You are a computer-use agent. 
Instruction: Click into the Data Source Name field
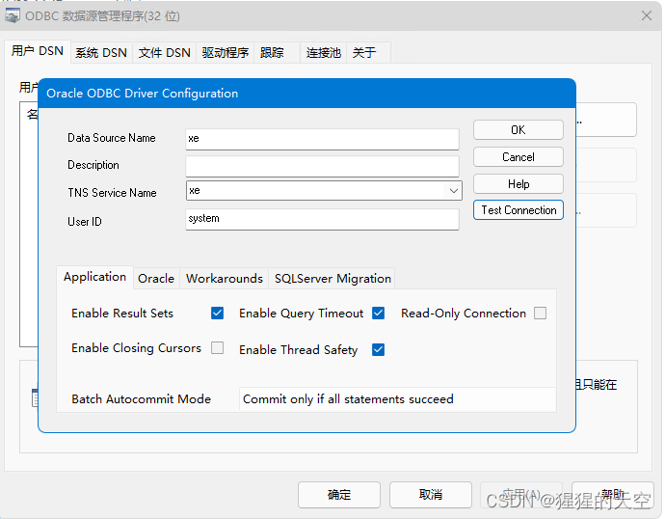[x=322, y=139]
